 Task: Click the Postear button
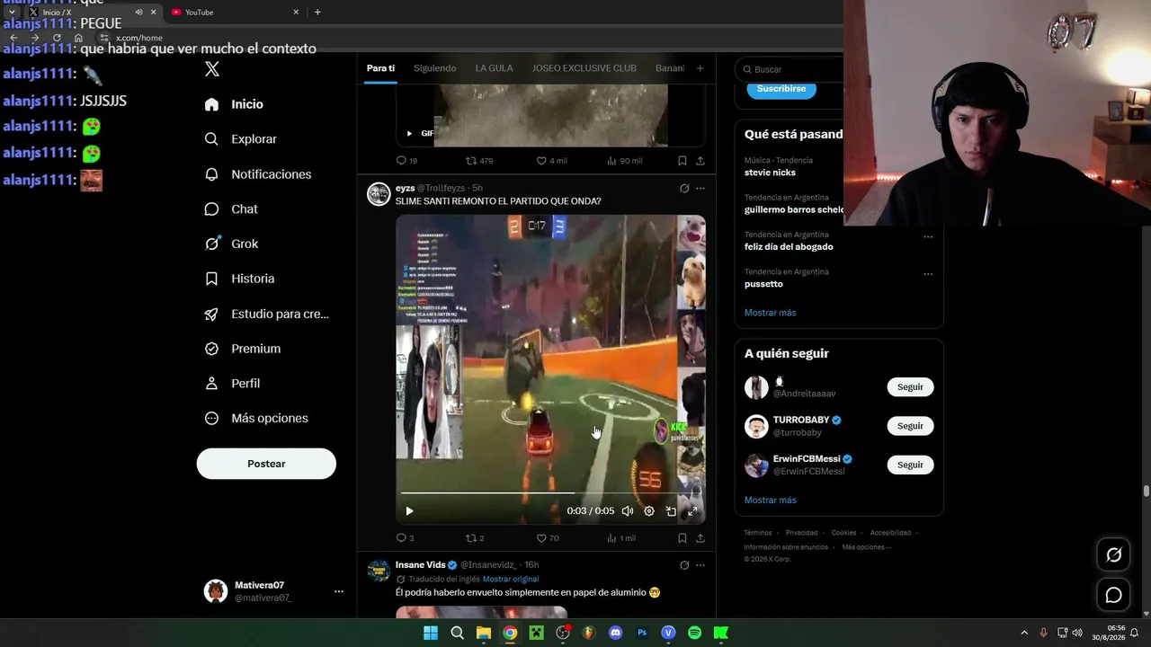266,464
